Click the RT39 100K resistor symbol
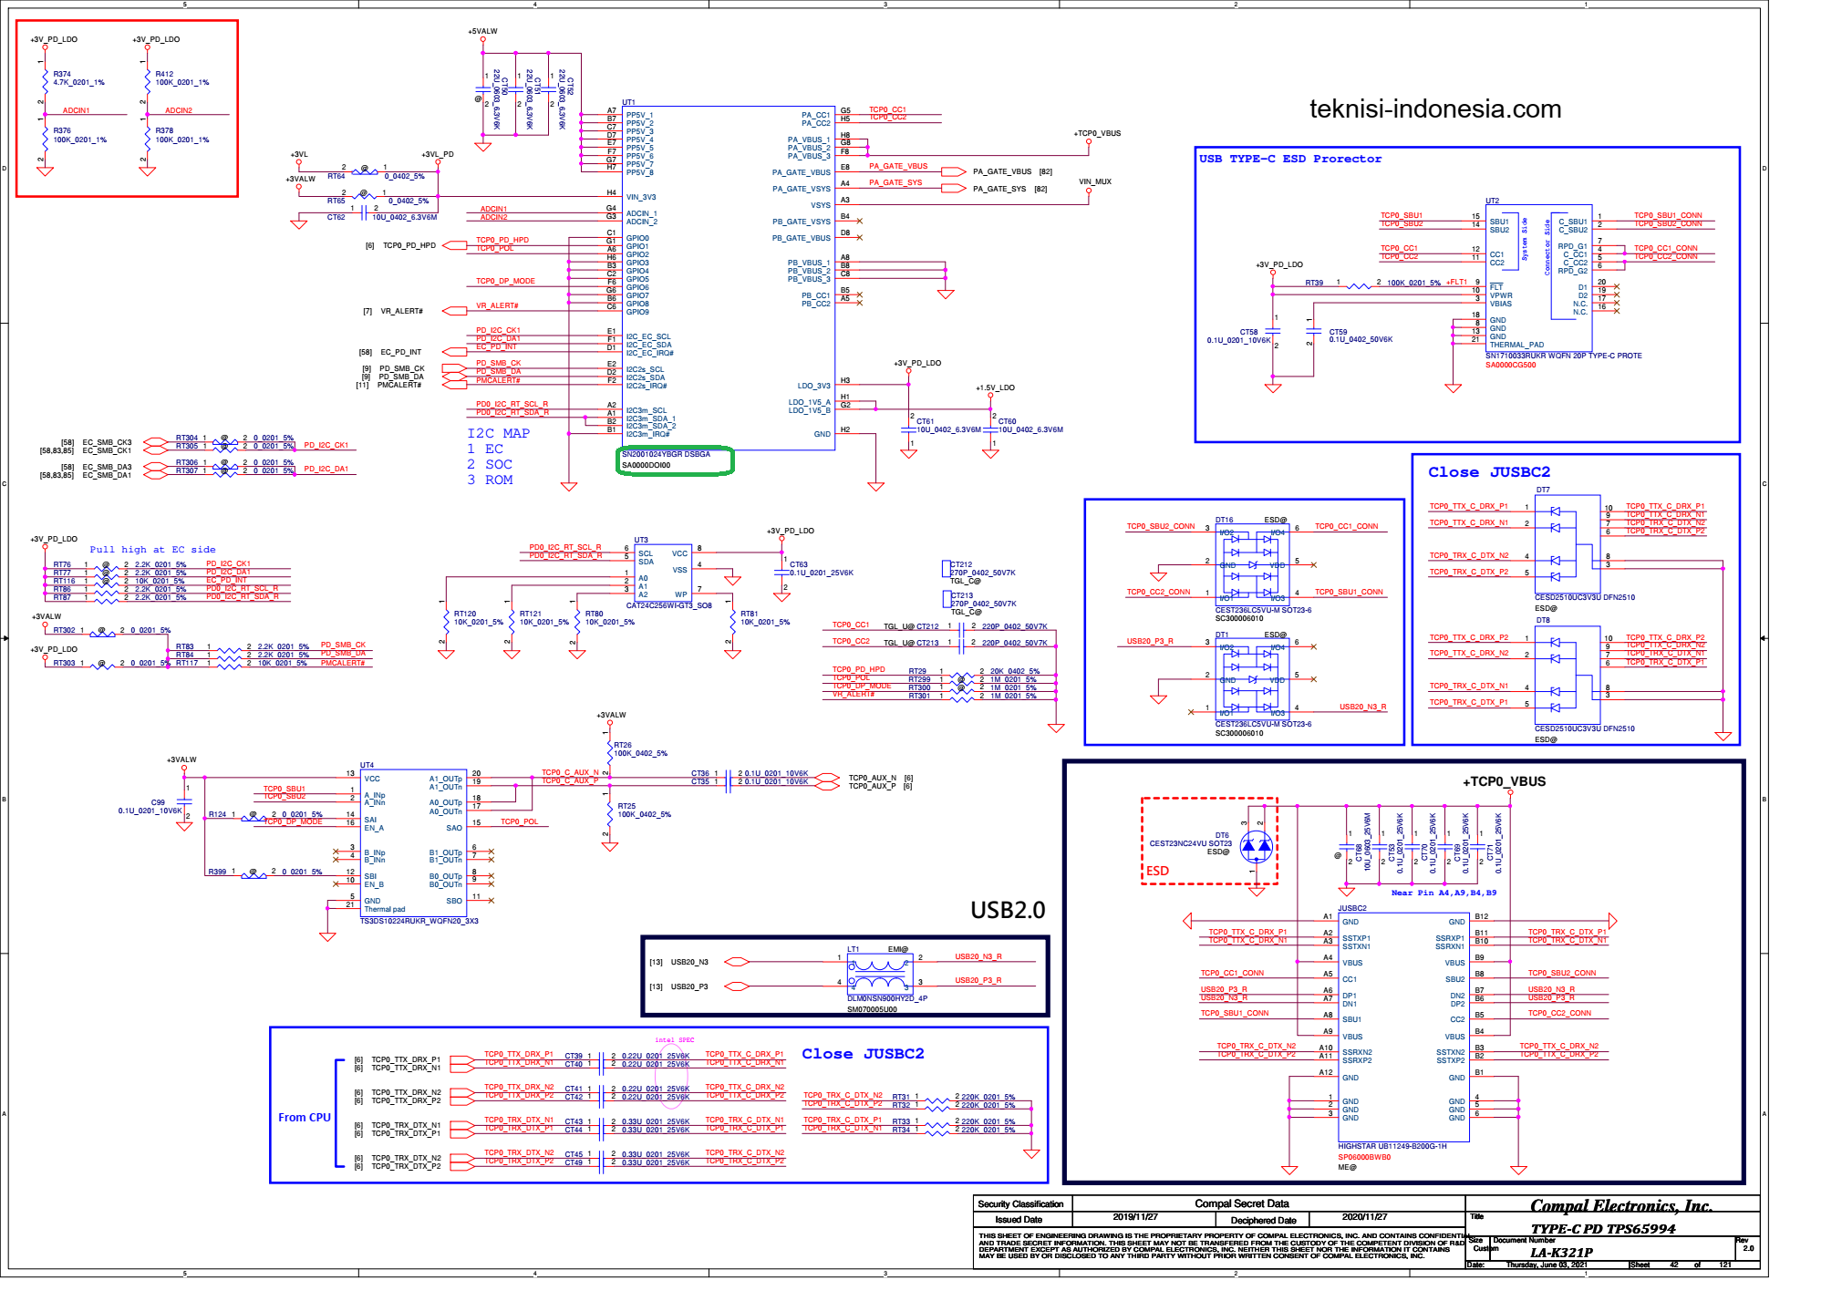The image size is (1842, 1301). [x=1360, y=286]
